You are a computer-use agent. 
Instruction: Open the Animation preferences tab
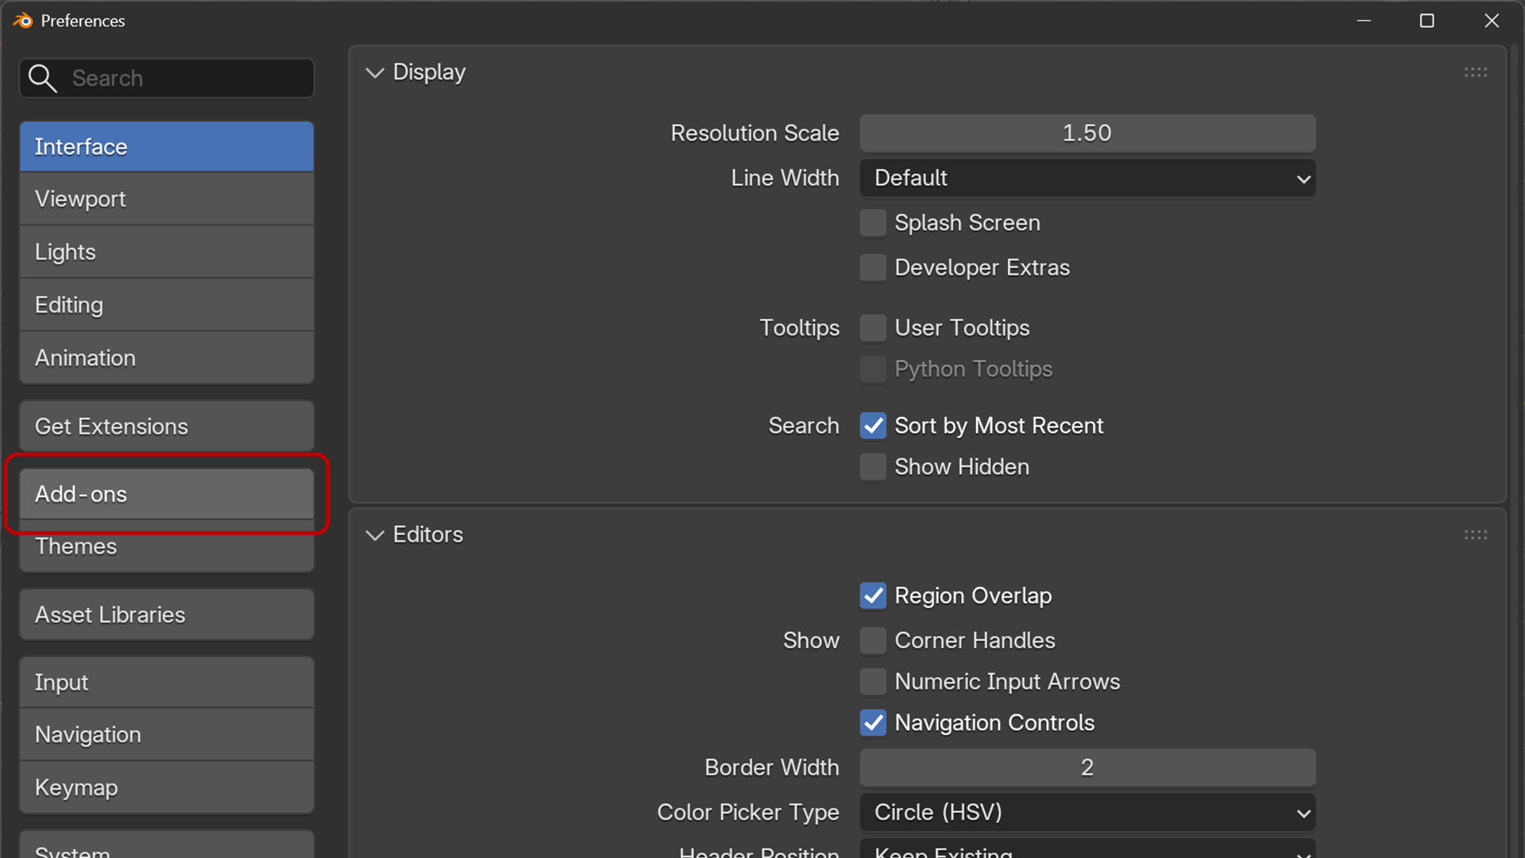167,357
